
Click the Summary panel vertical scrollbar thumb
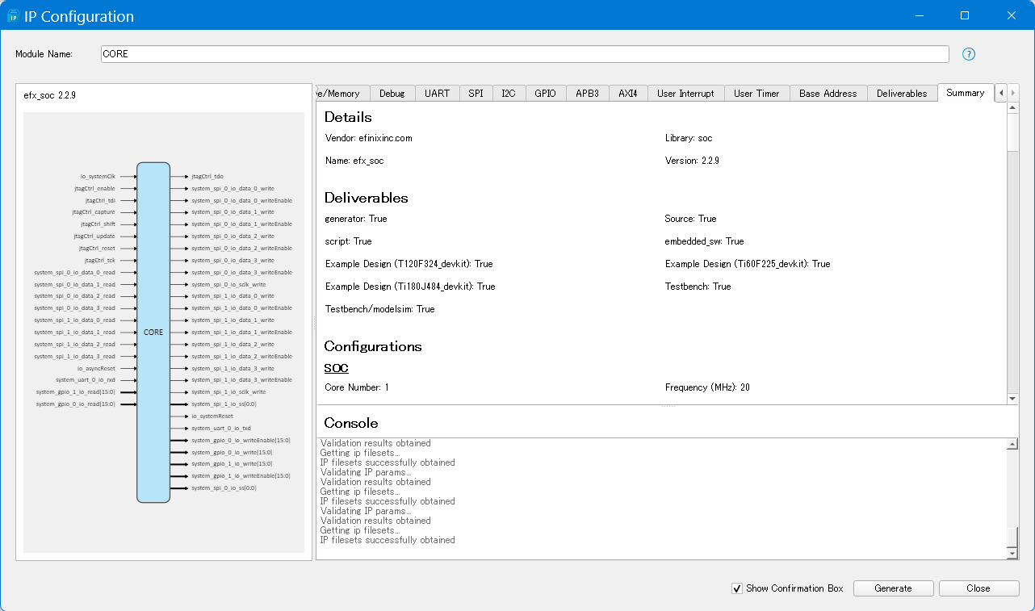tap(1012, 132)
